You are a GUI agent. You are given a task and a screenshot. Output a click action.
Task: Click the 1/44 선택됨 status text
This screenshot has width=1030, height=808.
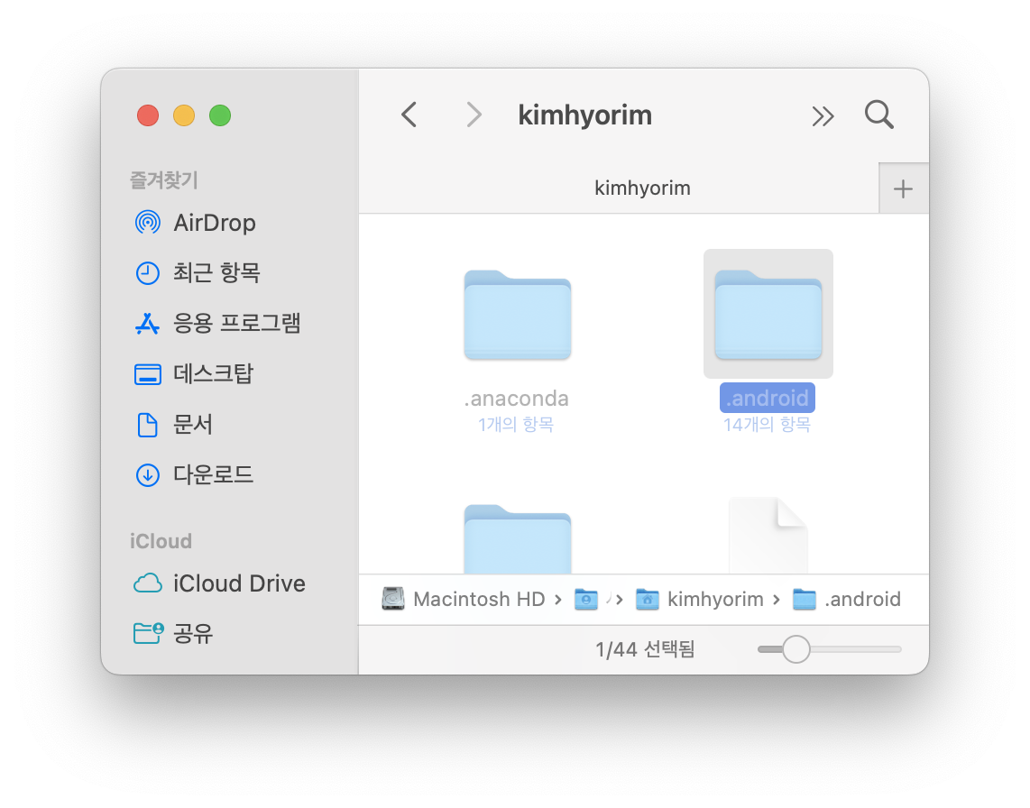tap(645, 649)
